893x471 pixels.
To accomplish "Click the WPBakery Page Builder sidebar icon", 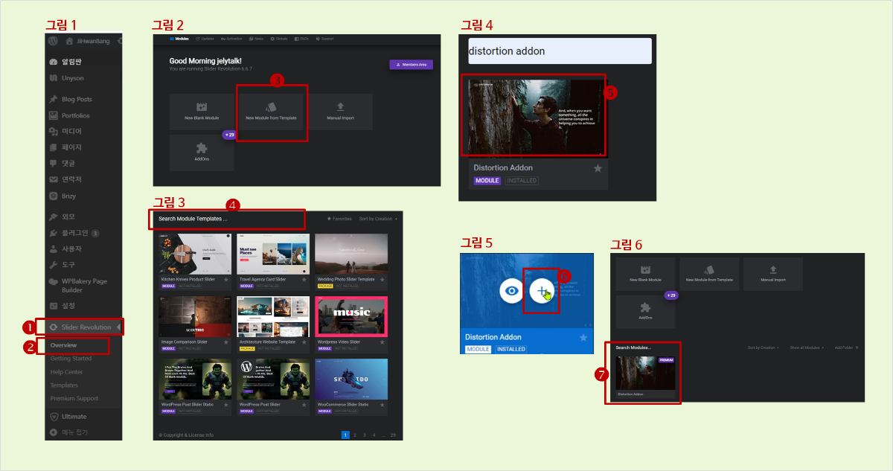I will coord(54,282).
